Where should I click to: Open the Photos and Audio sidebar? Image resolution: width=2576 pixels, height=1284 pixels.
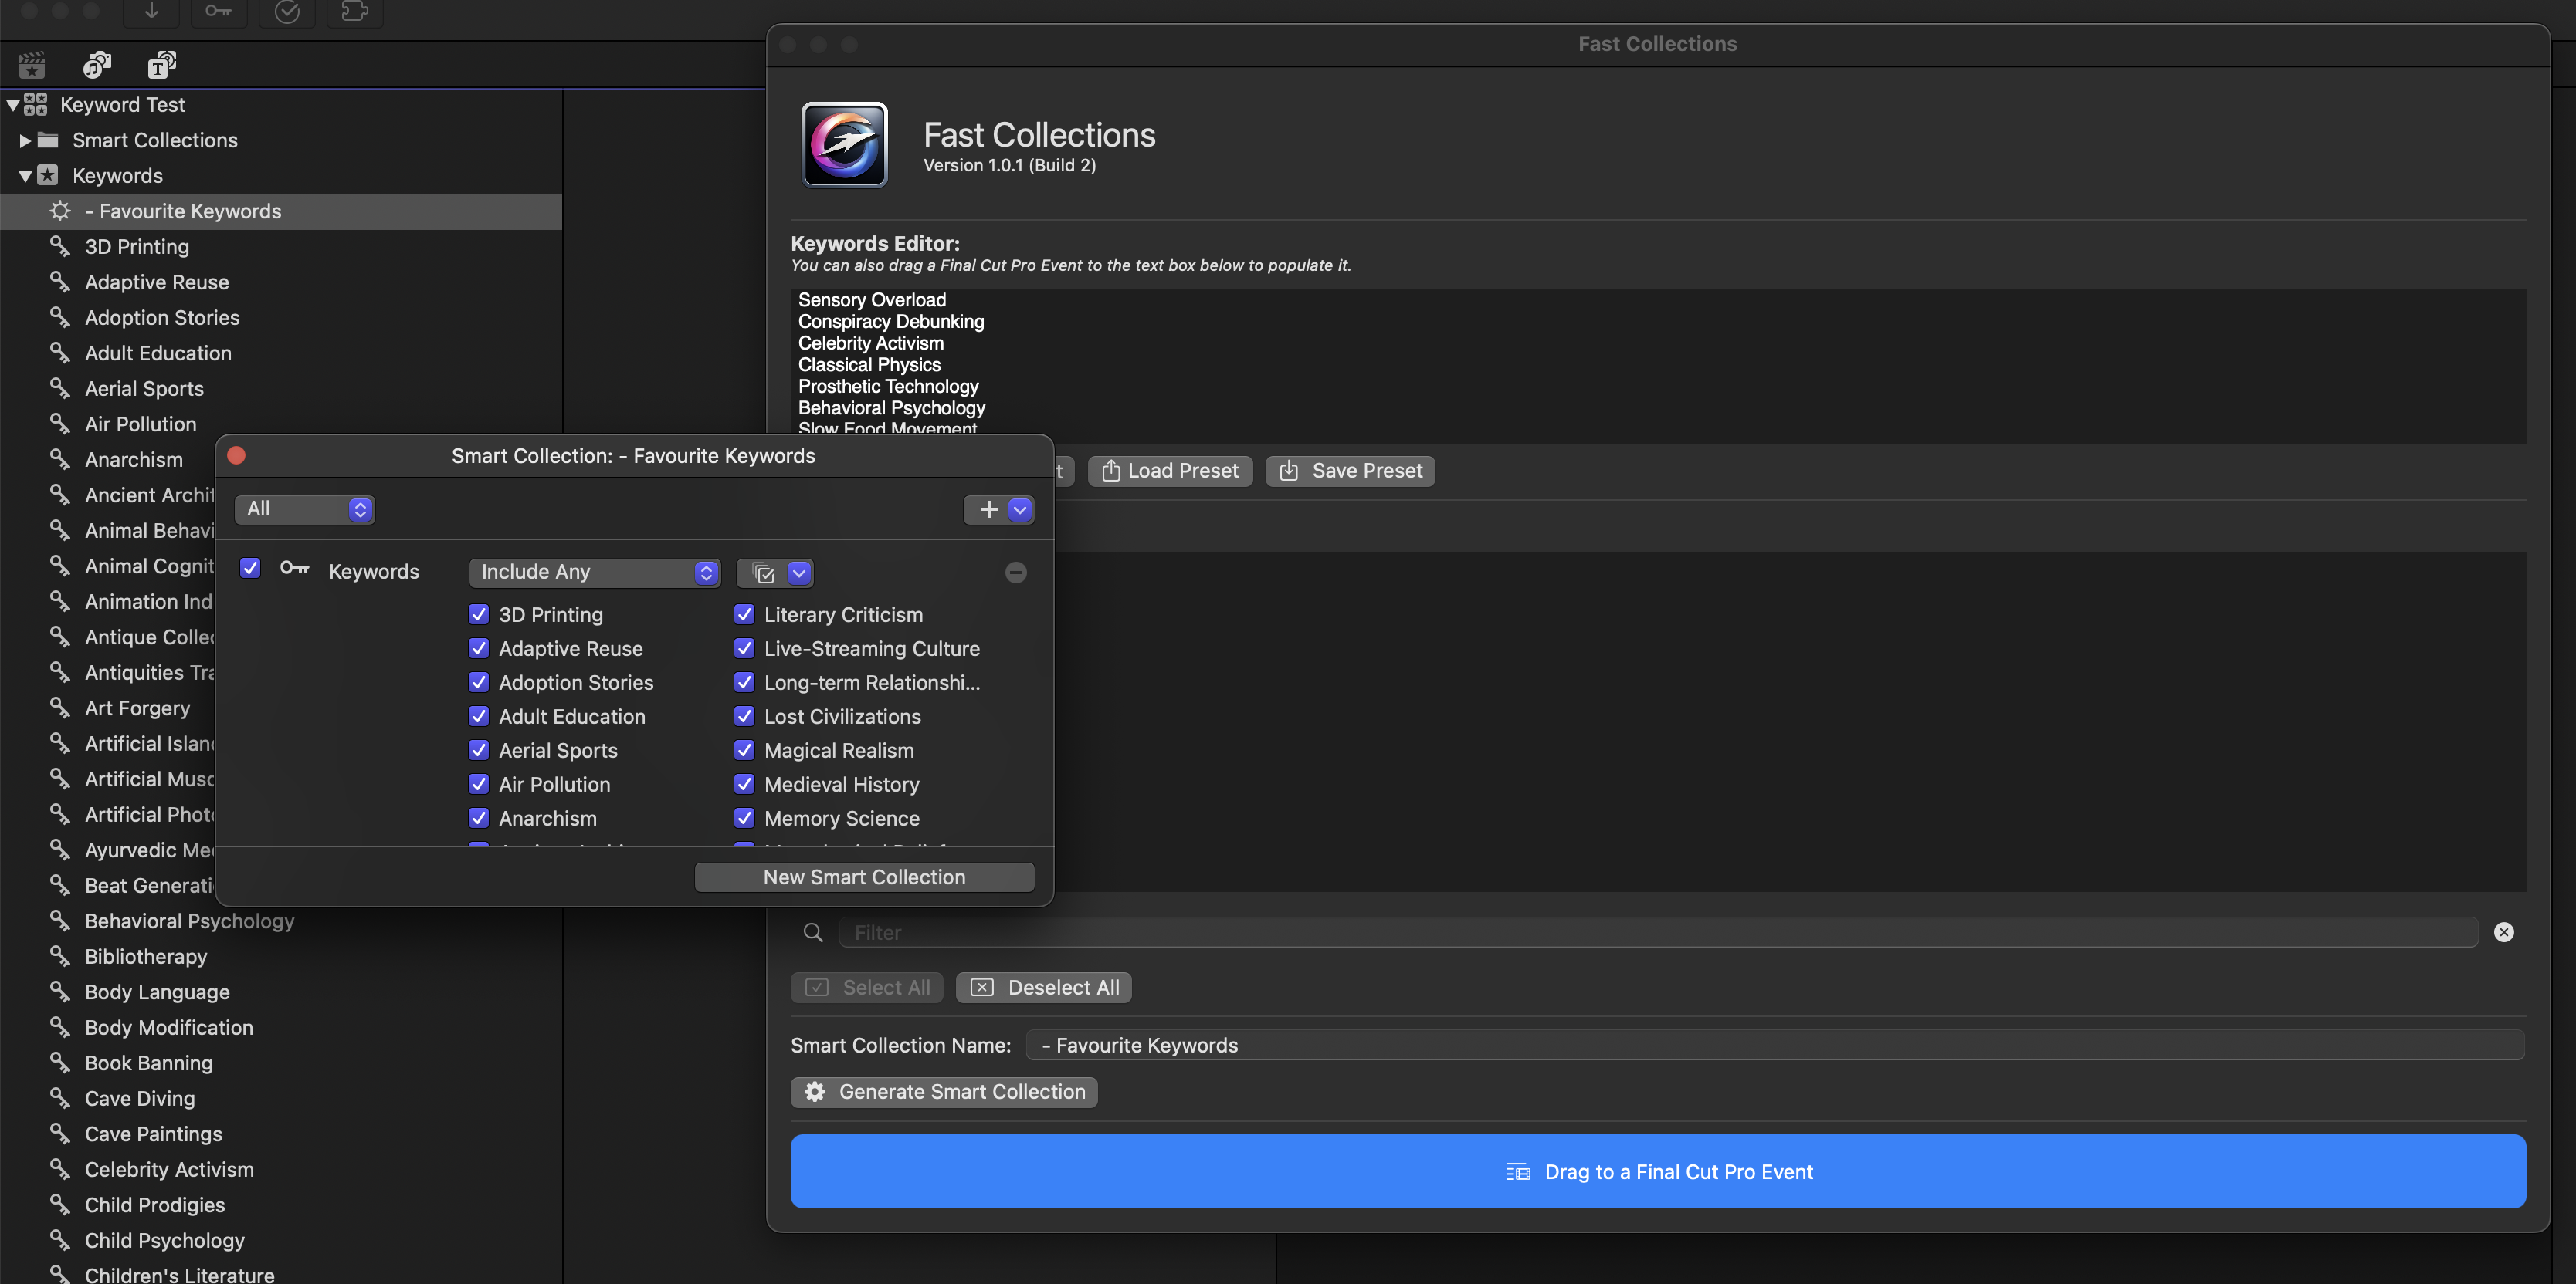97,66
